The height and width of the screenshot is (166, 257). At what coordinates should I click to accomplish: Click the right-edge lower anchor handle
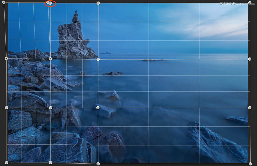[x=250, y=108]
